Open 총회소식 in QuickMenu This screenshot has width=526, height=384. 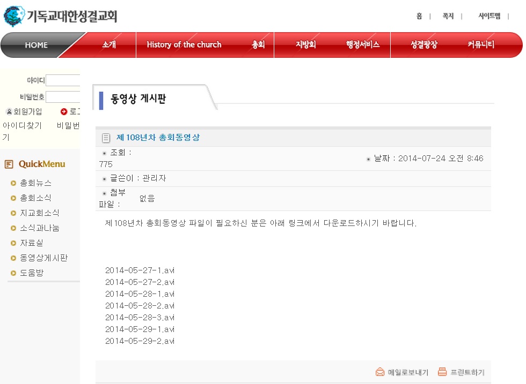click(x=35, y=198)
